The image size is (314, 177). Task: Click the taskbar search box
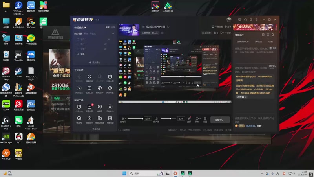tap(146, 173)
